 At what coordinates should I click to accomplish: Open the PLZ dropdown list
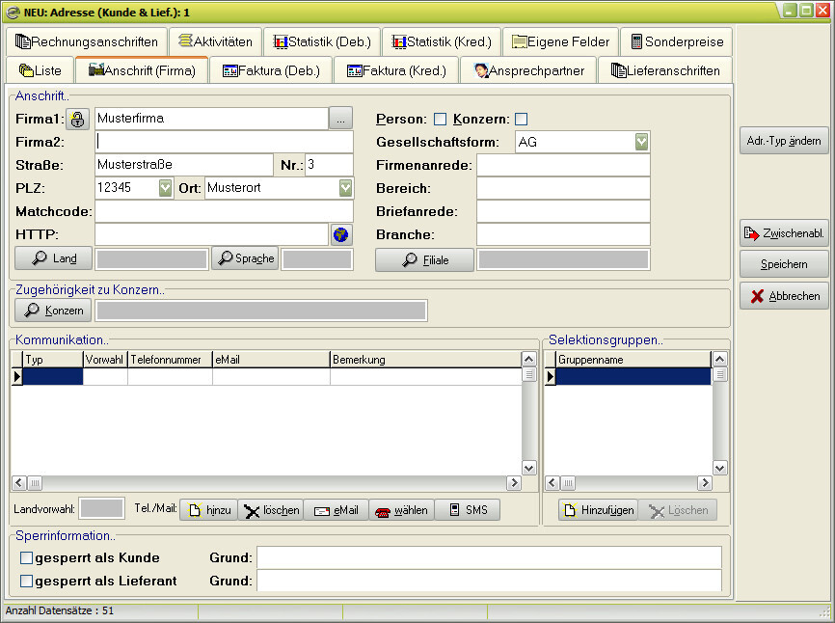(165, 188)
